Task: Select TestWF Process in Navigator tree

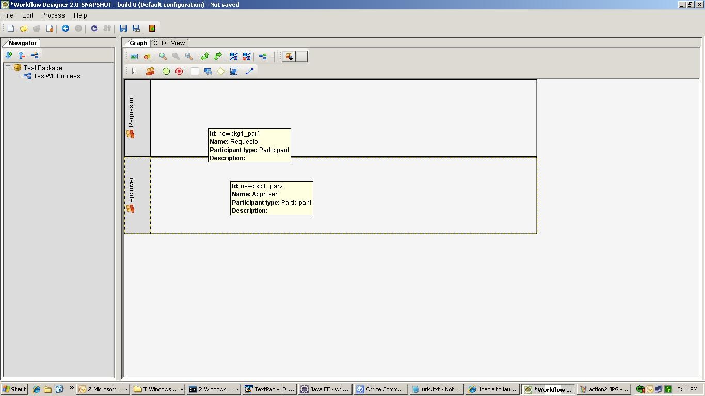Action: (x=57, y=76)
